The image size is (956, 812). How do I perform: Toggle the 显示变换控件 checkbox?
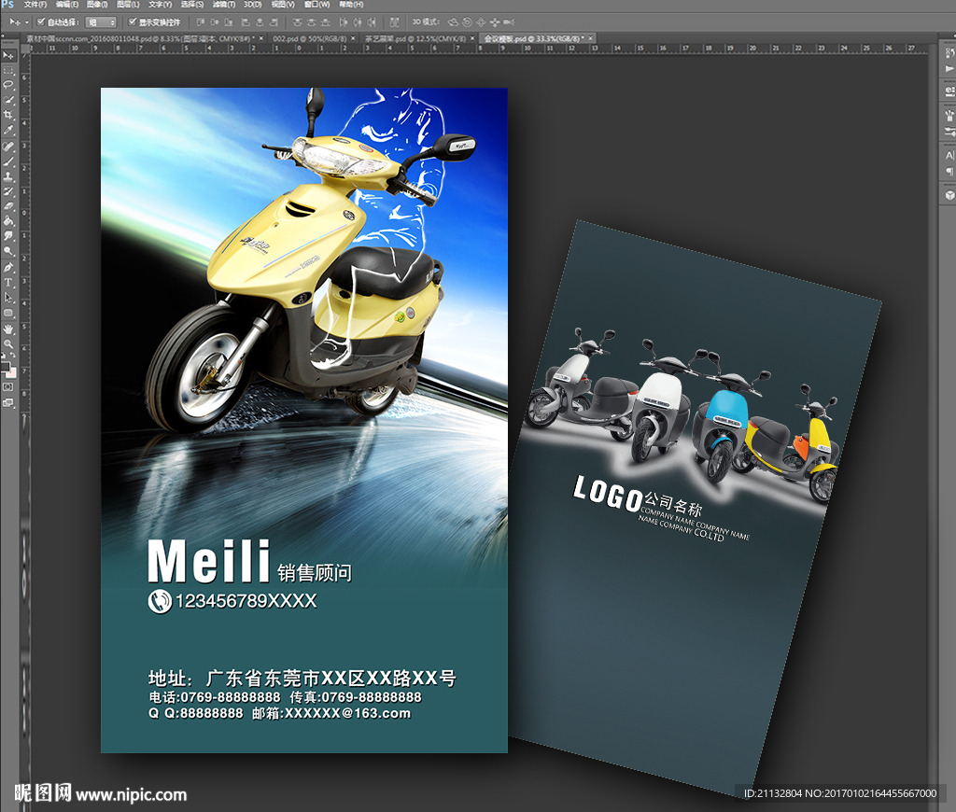click(132, 21)
